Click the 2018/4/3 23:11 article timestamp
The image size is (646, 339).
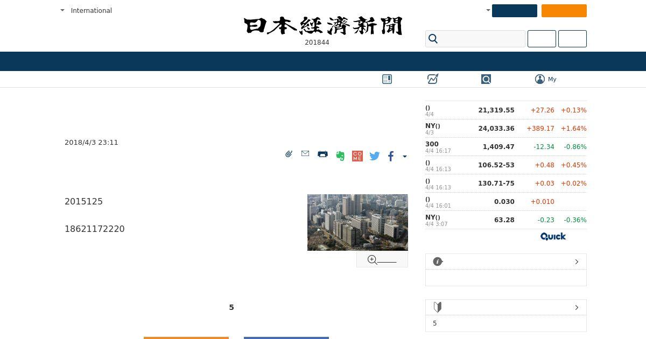92,143
